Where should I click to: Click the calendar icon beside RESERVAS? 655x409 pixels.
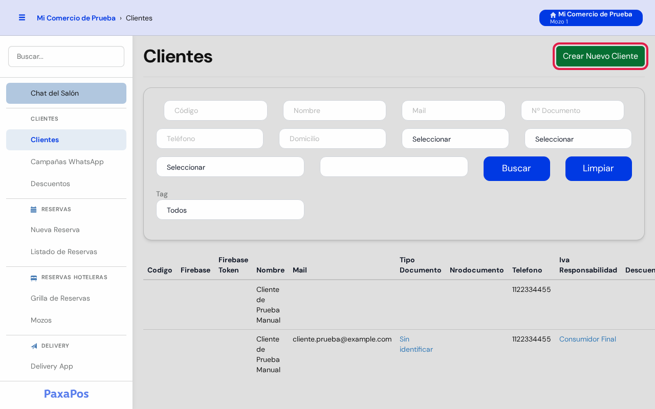(34, 210)
